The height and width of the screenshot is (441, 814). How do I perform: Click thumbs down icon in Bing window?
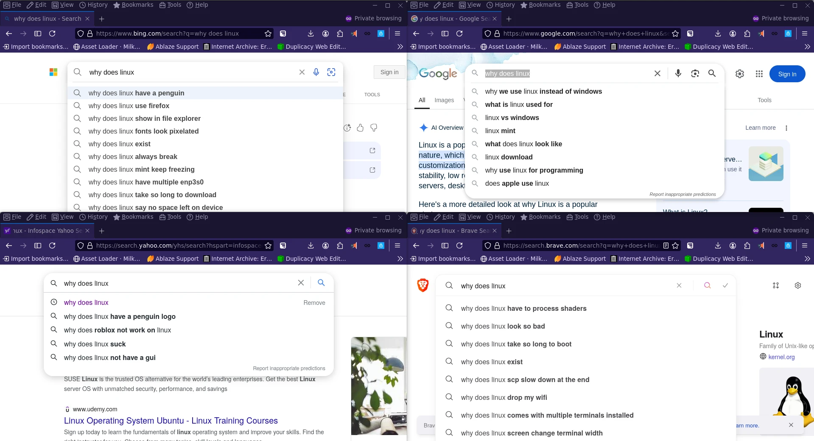pos(374,128)
